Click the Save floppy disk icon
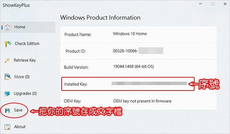 click(x=7, y=110)
